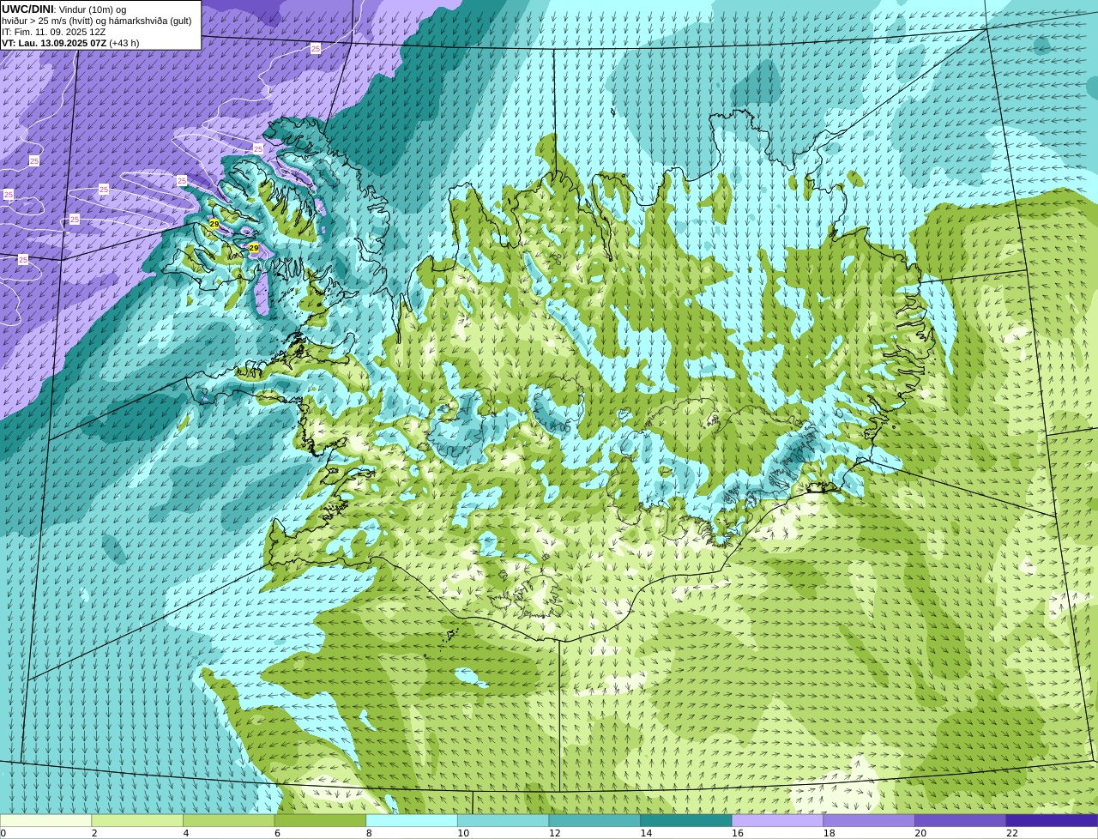Viewport: 1098px width, 839px height.
Task: Select the violet 20–22 m/s legend swatch
Action: 960,820
